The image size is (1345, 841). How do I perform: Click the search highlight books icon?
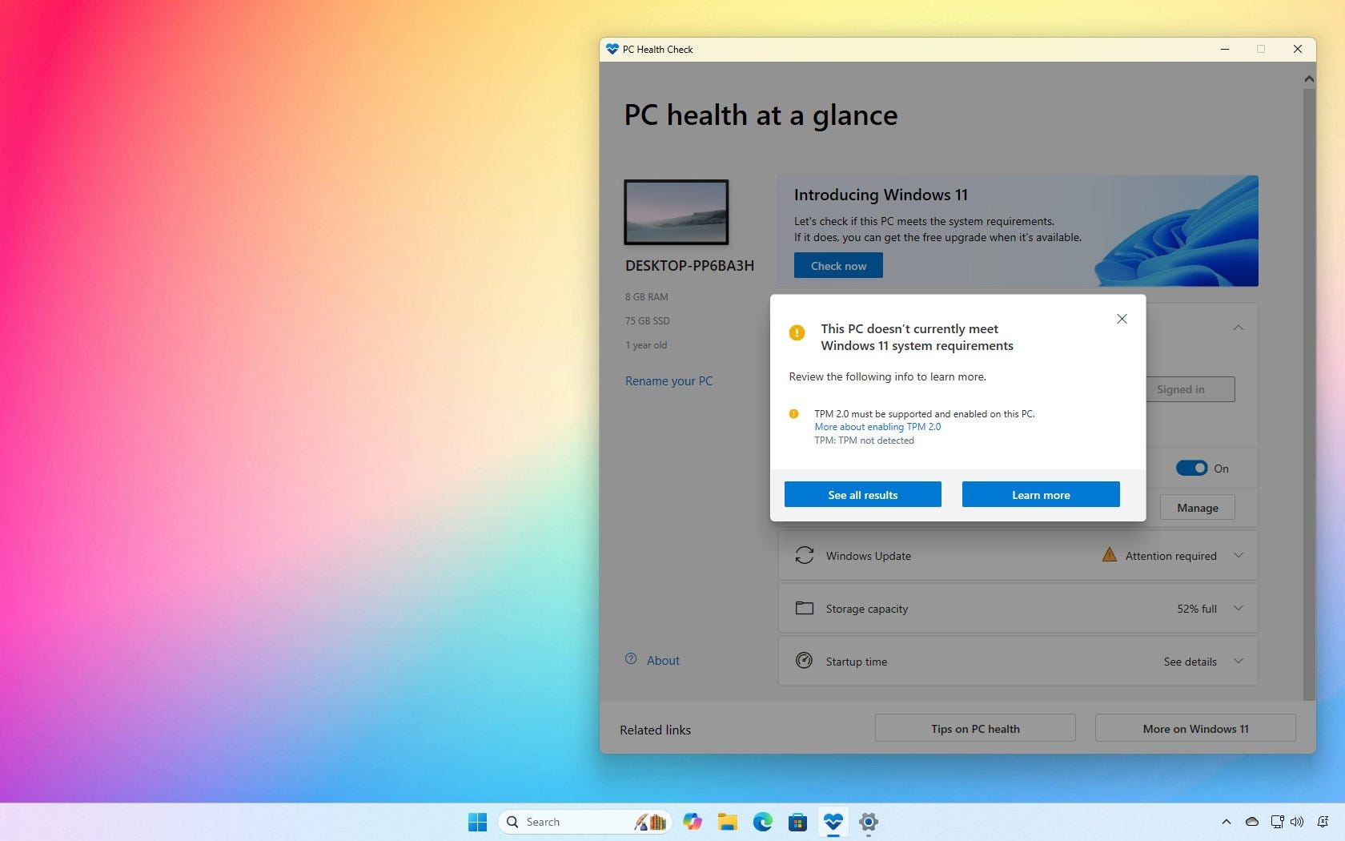pyautogui.click(x=651, y=822)
